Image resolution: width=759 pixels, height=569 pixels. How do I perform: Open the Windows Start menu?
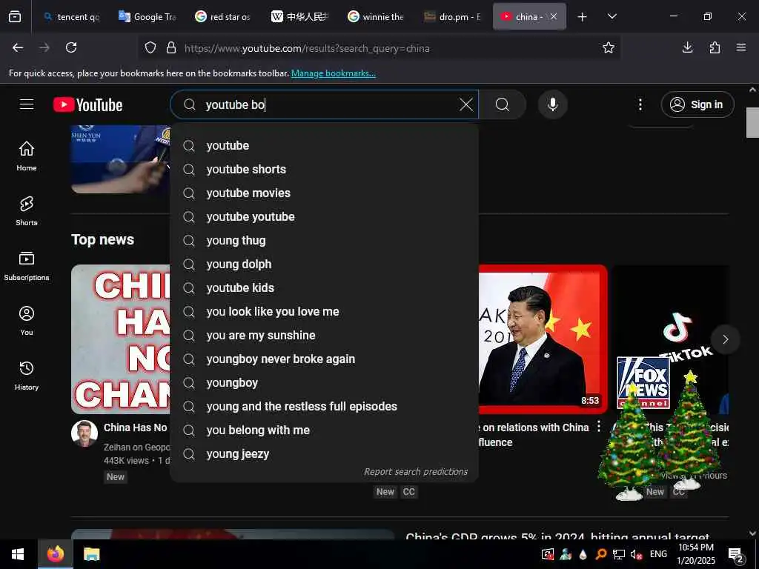pos(19,554)
